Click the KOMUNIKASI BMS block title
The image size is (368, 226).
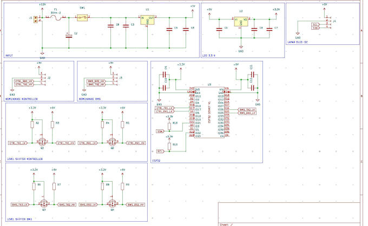point(90,99)
